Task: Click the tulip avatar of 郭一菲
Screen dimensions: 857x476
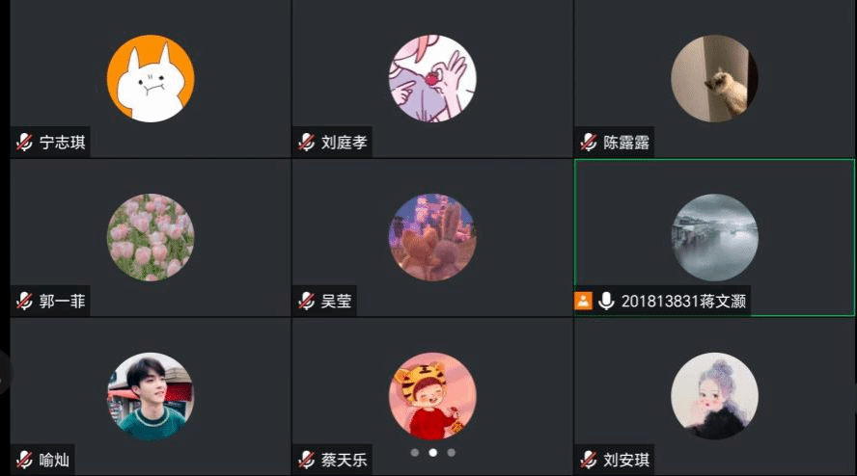Action: coord(151,237)
